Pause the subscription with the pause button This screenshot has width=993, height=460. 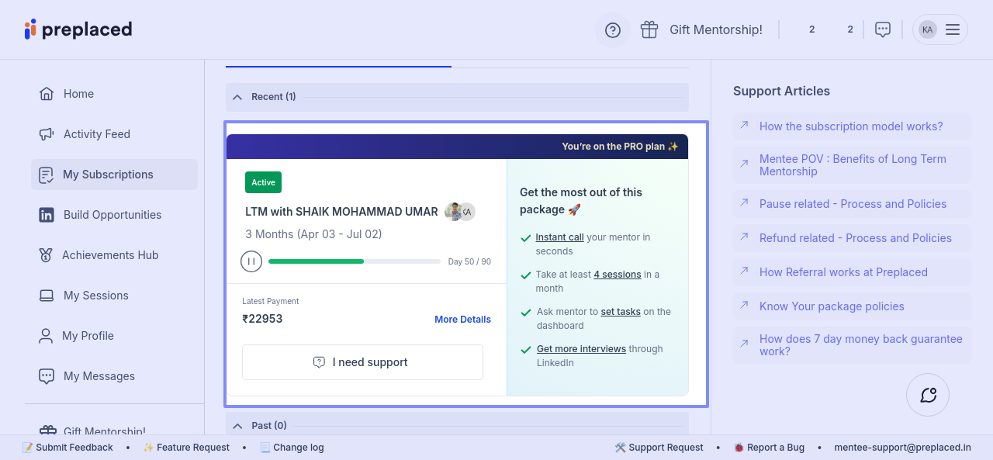251,261
